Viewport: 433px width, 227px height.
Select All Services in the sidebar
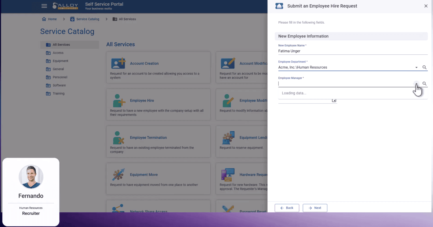point(70,45)
